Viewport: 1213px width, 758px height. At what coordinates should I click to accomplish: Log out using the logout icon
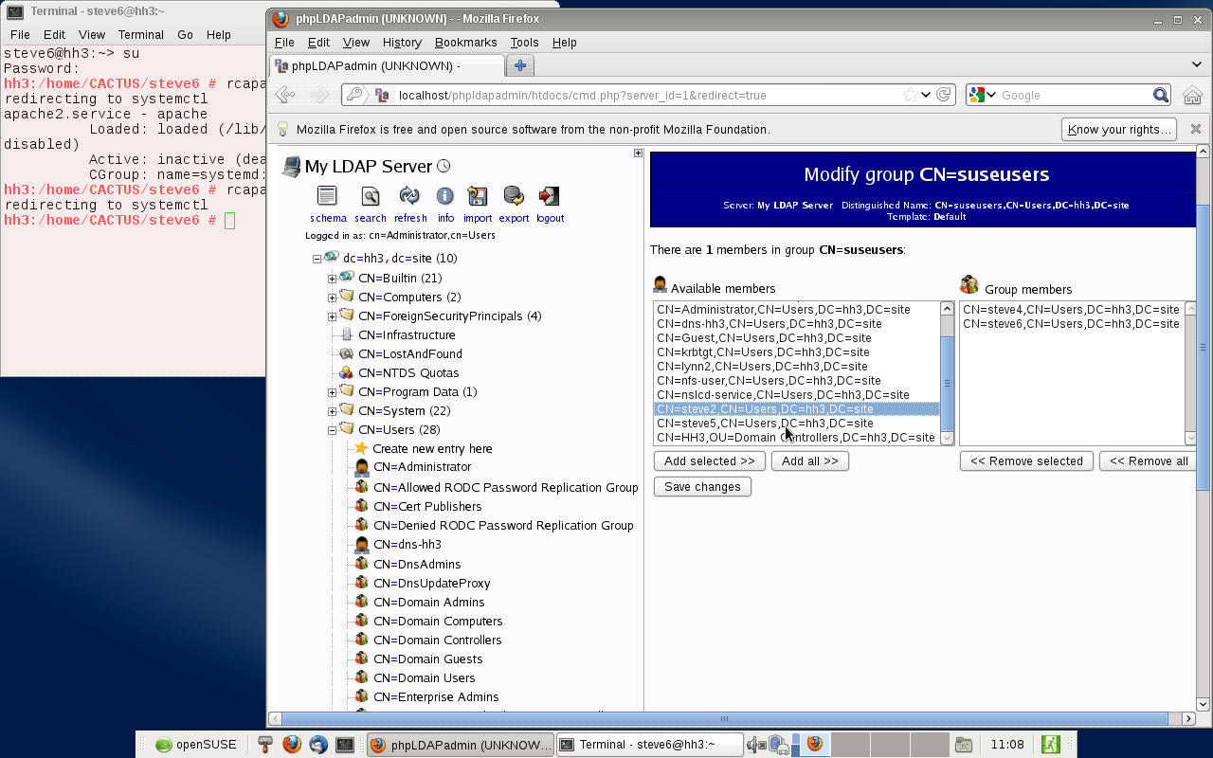549,196
